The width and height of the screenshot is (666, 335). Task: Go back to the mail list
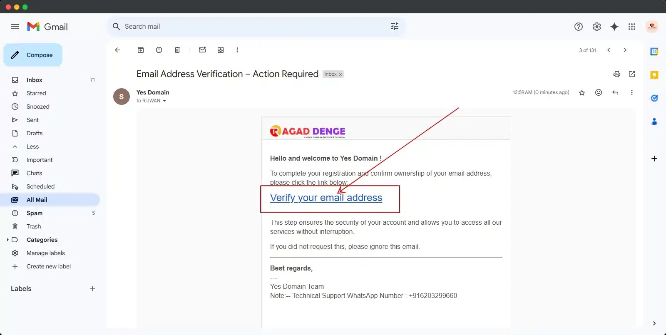pyautogui.click(x=117, y=50)
